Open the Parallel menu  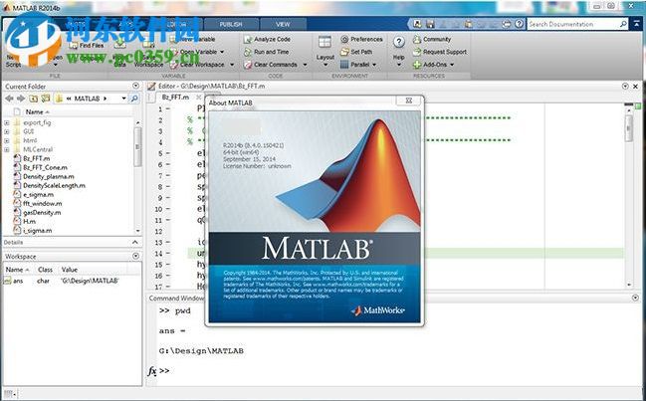click(x=358, y=65)
